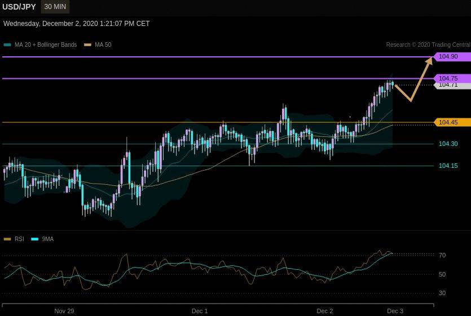Click the Dec 1 date axis label
Viewport: 471px width, 316px height.
[200, 311]
